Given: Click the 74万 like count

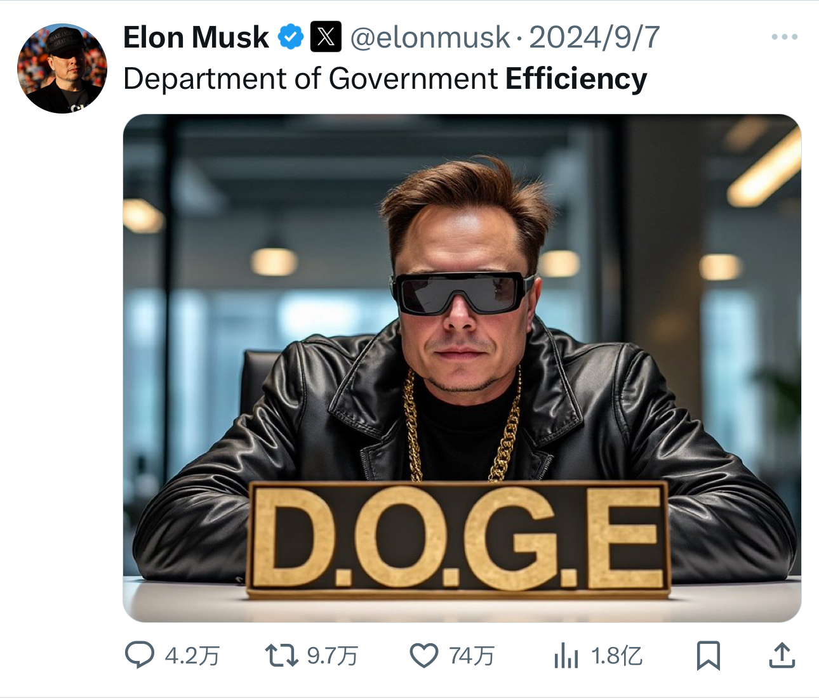Looking at the screenshot, I should click(x=472, y=656).
